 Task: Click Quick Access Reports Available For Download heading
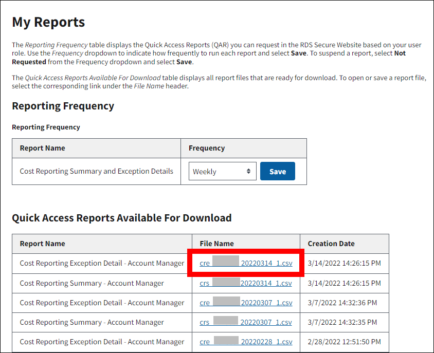[x=121, y=218]
